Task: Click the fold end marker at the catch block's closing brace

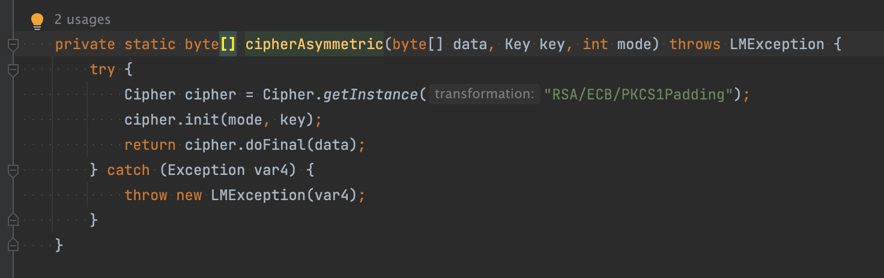Action: [x=13, y=220]
